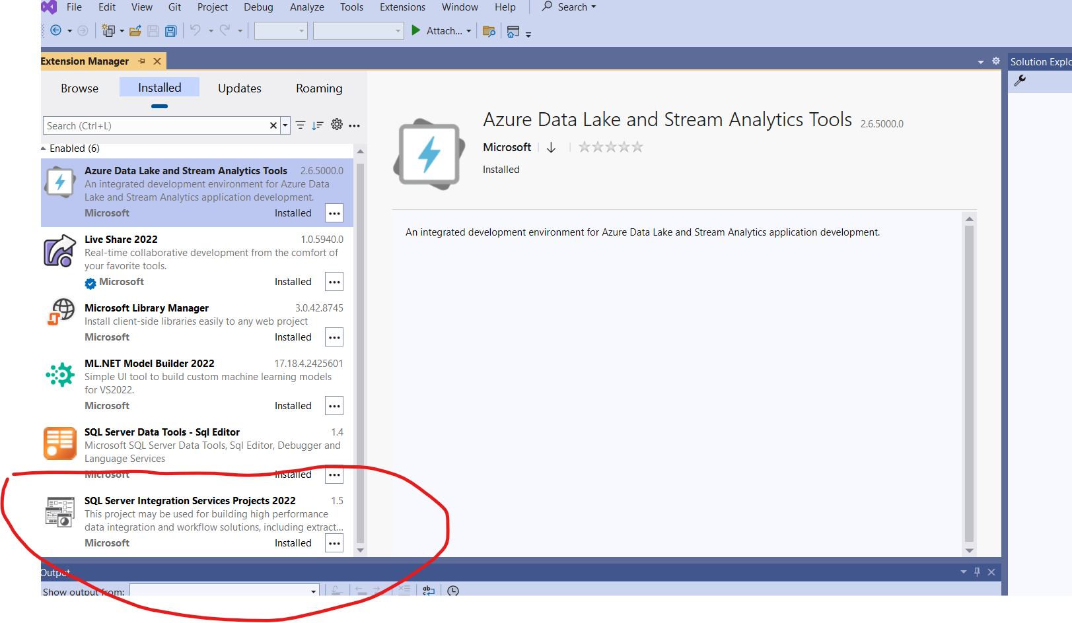This screenshot has width=1072, height=623.
Task: Open the Extension Manager settings gear
Action: (x=337, y=125)
